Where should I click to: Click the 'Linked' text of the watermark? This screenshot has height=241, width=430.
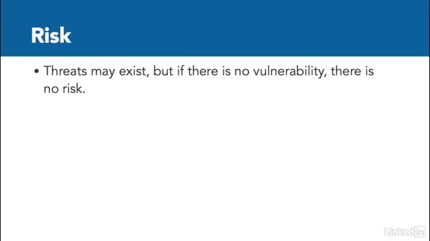pos(399,232)
